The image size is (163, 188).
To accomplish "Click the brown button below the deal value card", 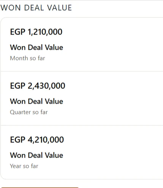I will 40,188.
